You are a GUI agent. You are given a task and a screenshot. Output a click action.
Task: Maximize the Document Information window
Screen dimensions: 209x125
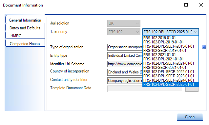coord(186,5)
